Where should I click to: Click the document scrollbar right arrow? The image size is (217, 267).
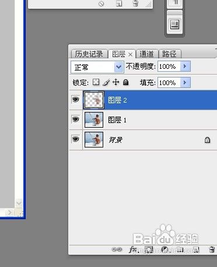(x=10, y=213)
